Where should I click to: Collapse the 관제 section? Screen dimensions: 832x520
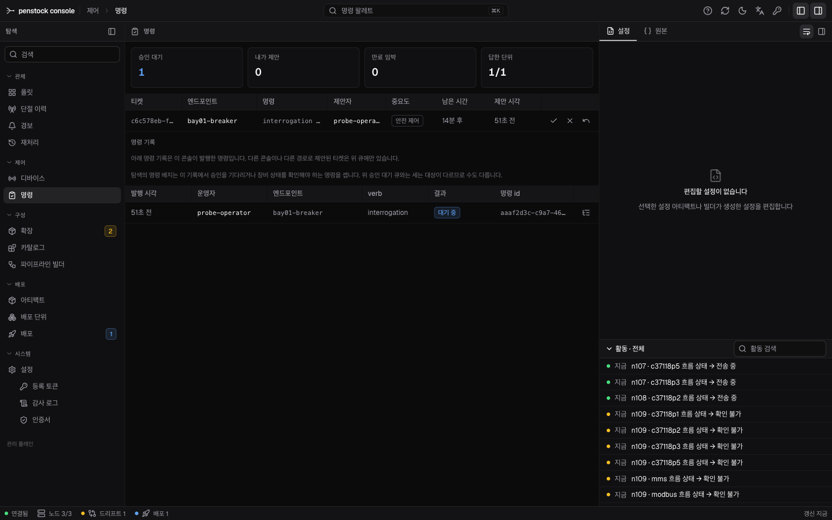click(16, 76)
